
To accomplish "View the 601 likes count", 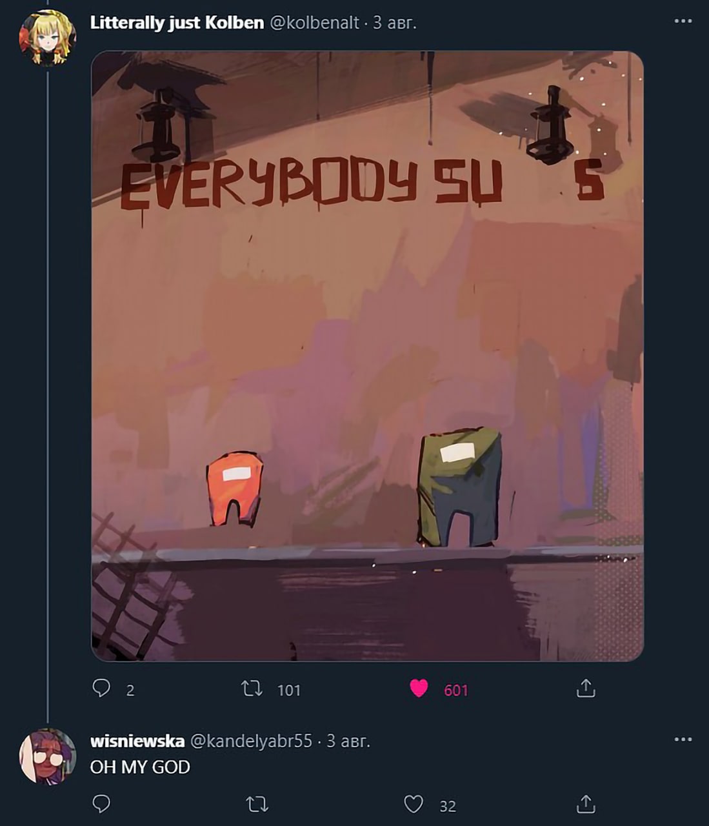I will pyautogui.click(x=455, y=690).
